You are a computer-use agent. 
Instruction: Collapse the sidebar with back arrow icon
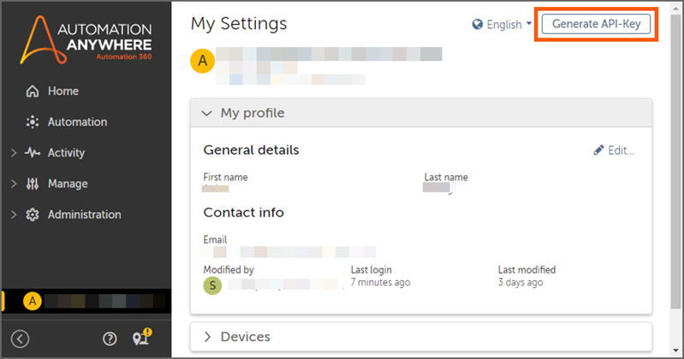[20, 338]
